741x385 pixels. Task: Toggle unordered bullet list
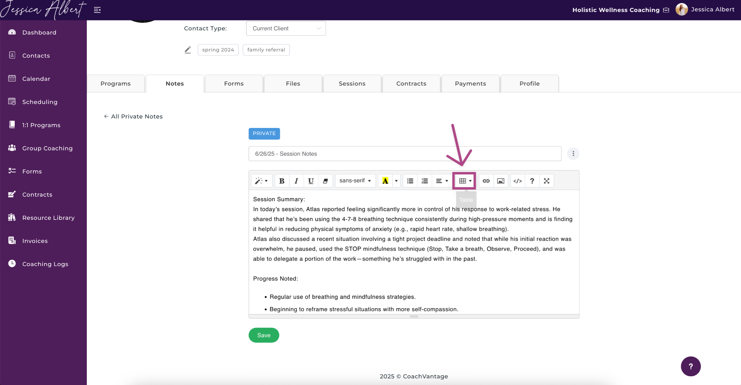(x=410, y=181)
